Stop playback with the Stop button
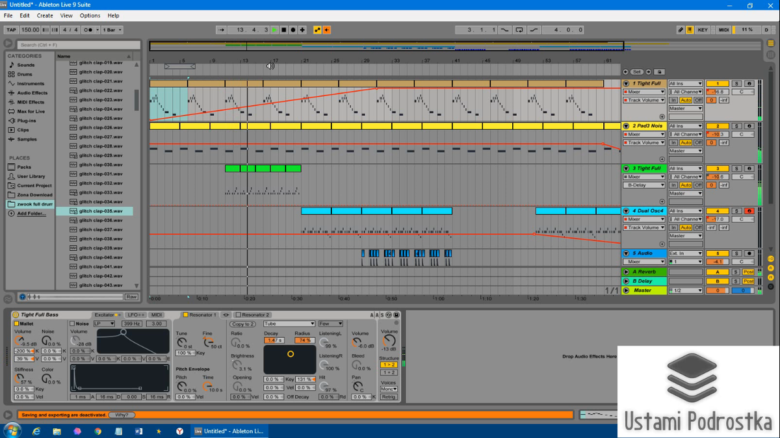 (x=283, y=30)
